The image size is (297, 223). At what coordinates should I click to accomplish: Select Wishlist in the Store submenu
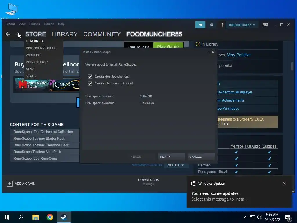point(33,55)
